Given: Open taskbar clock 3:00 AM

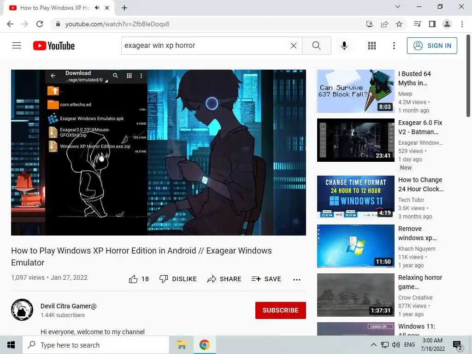Looking at the screenshot, I should click(432, 345).
